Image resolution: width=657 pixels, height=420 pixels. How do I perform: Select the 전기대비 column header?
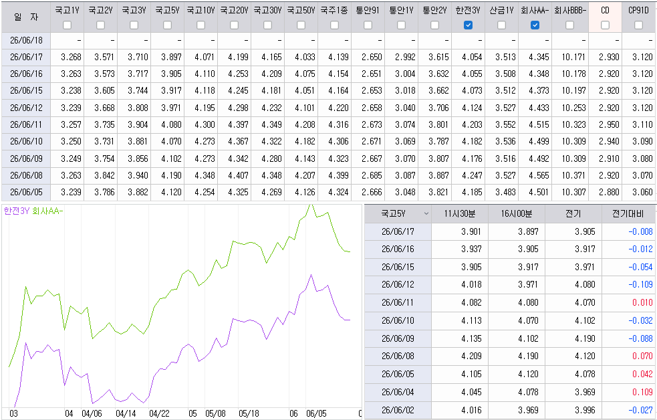[628, 214]
